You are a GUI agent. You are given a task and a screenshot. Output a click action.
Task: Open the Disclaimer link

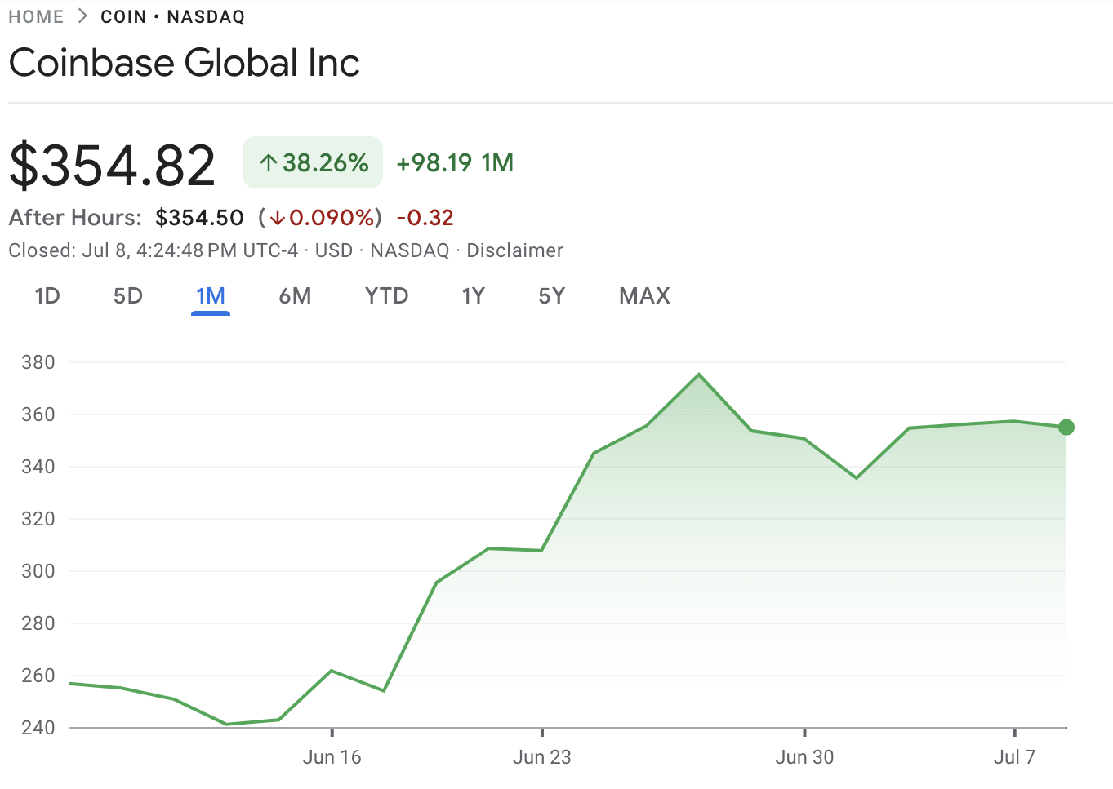tap(514, 250)
